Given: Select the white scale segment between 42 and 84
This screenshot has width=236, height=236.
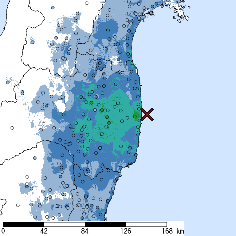Looking at the screenshot, I should click(x=64, y=224).
